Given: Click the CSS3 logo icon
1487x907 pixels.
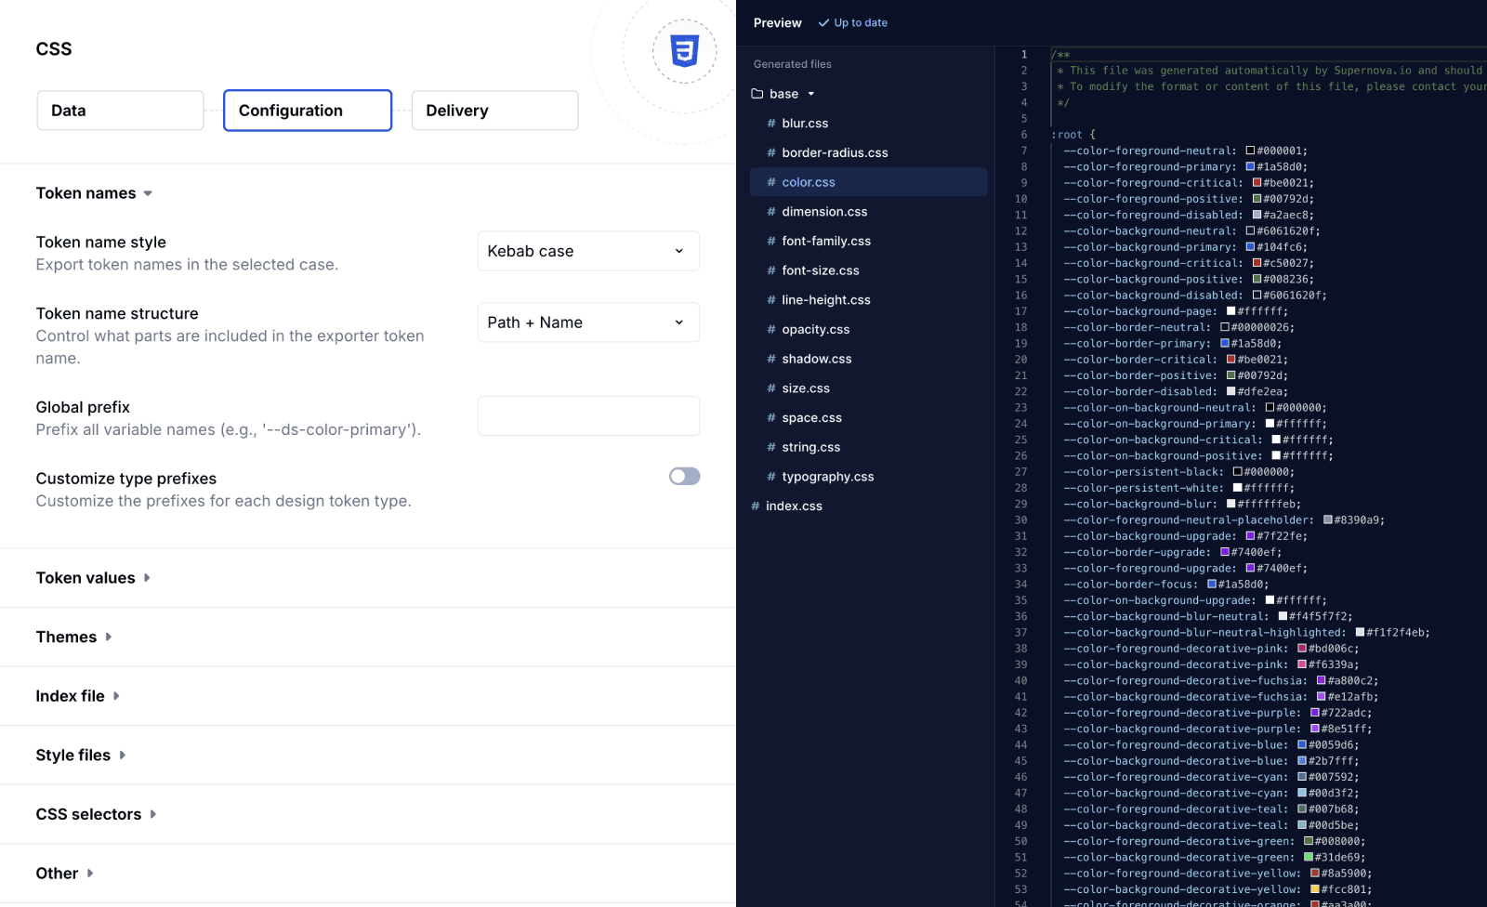Looking at the screenshot, I should (x=685, y=50).
